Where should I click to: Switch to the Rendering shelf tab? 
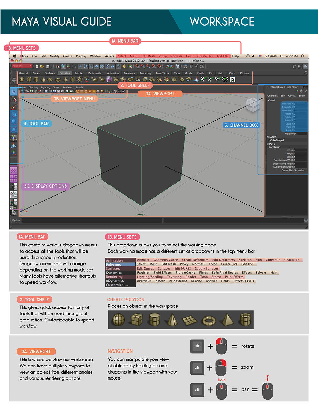click(145, 73)
